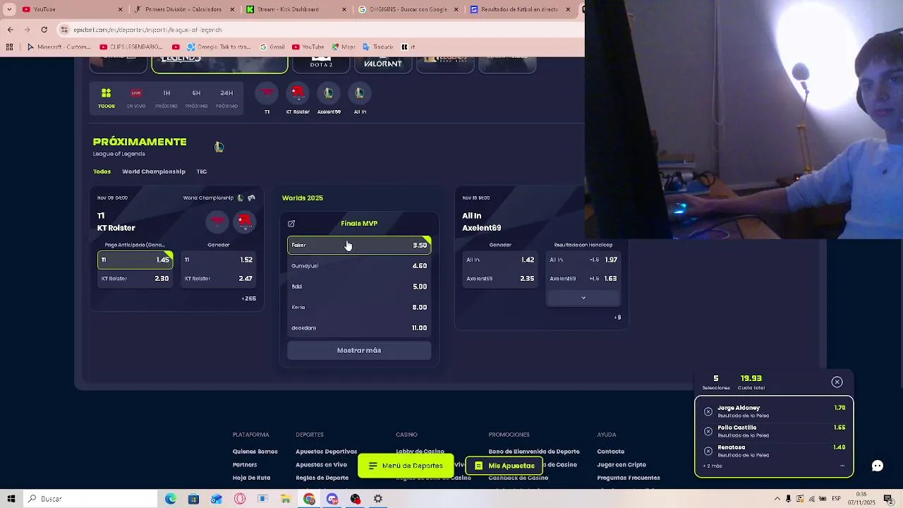Open browser tab search dropdown
The image size is (903, 508).
coord(9,9)
